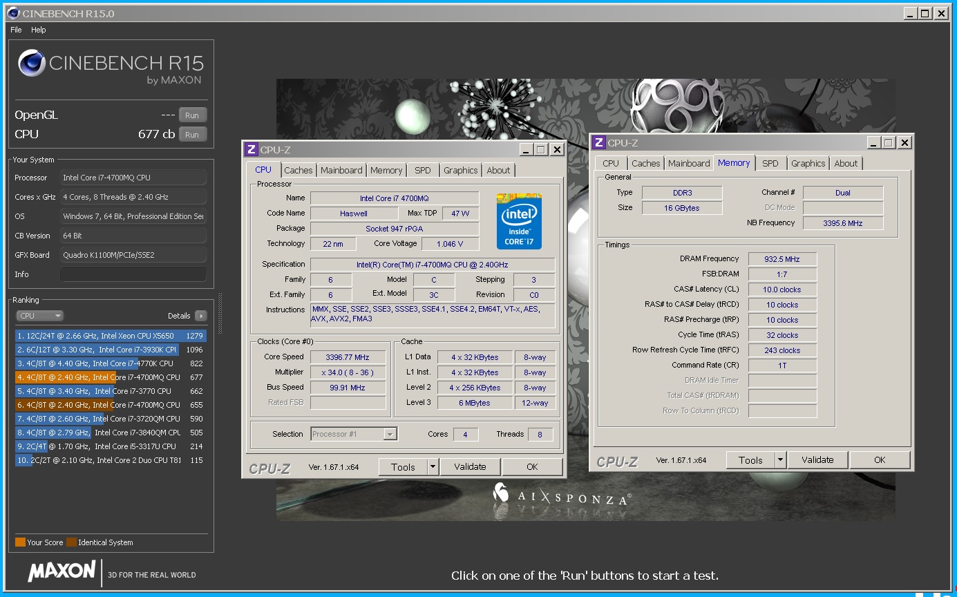The width and height of the screenshot is (957, 597).
Task: Select ranking row Core 2 Duo T81
Action: coord(111,460)
